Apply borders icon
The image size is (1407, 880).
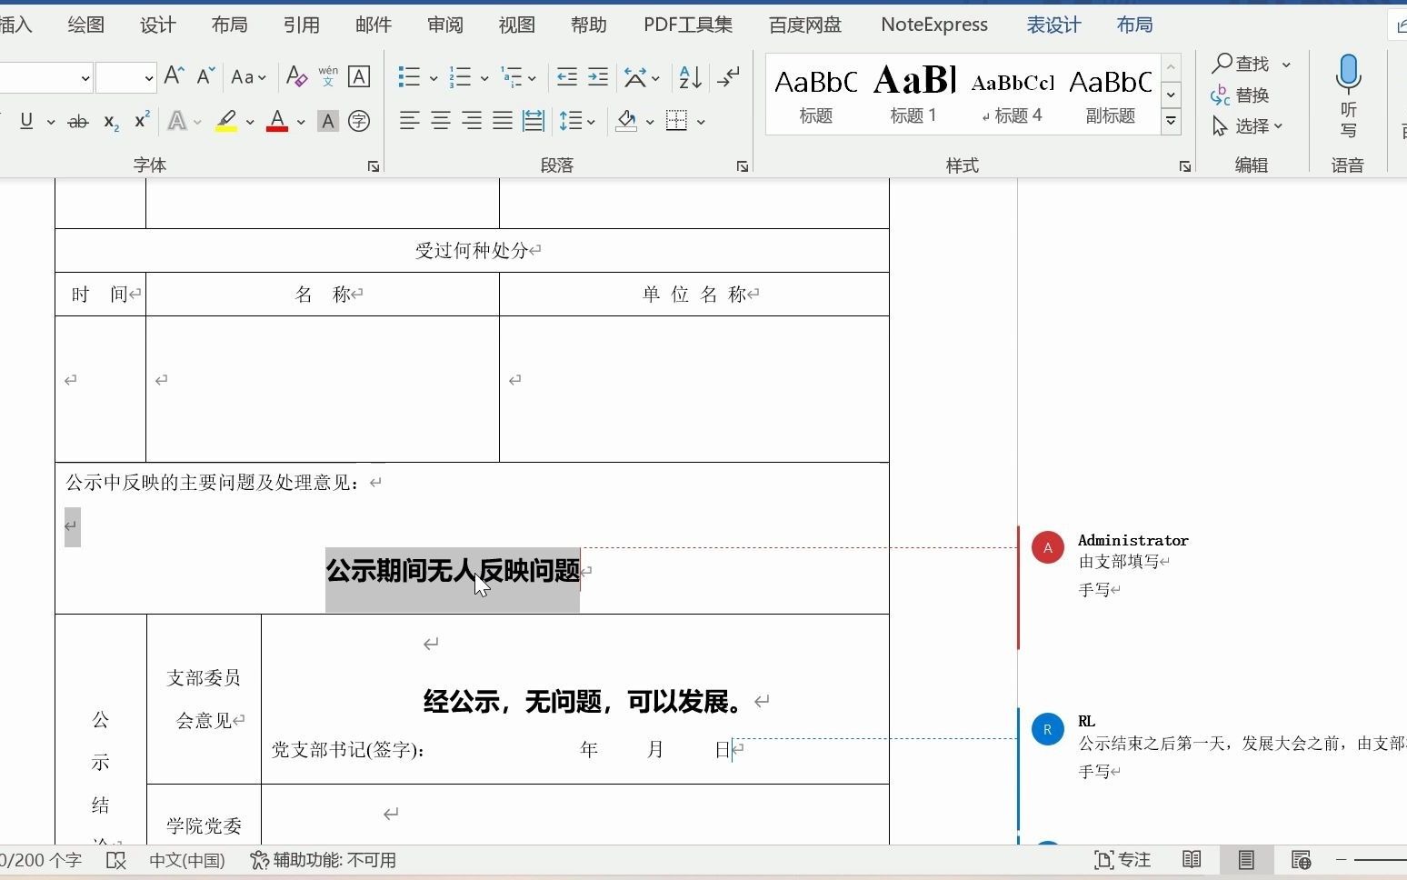coord(676,121)
